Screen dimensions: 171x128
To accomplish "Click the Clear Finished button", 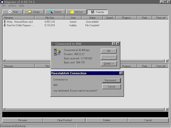I will click(x=64, y=120).
